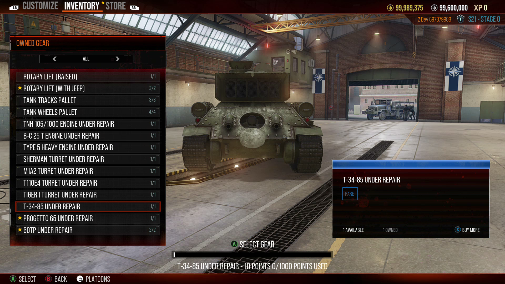Click left arrow to cycle gear categories
The height and width of the screenshot is (284, 505).
pos(54,59)
